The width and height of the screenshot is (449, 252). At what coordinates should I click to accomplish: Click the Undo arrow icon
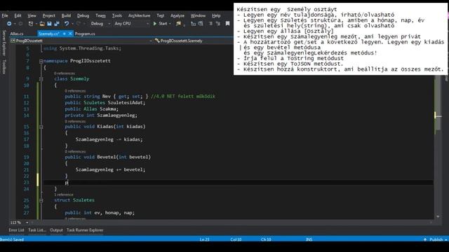tap(67, 24)
